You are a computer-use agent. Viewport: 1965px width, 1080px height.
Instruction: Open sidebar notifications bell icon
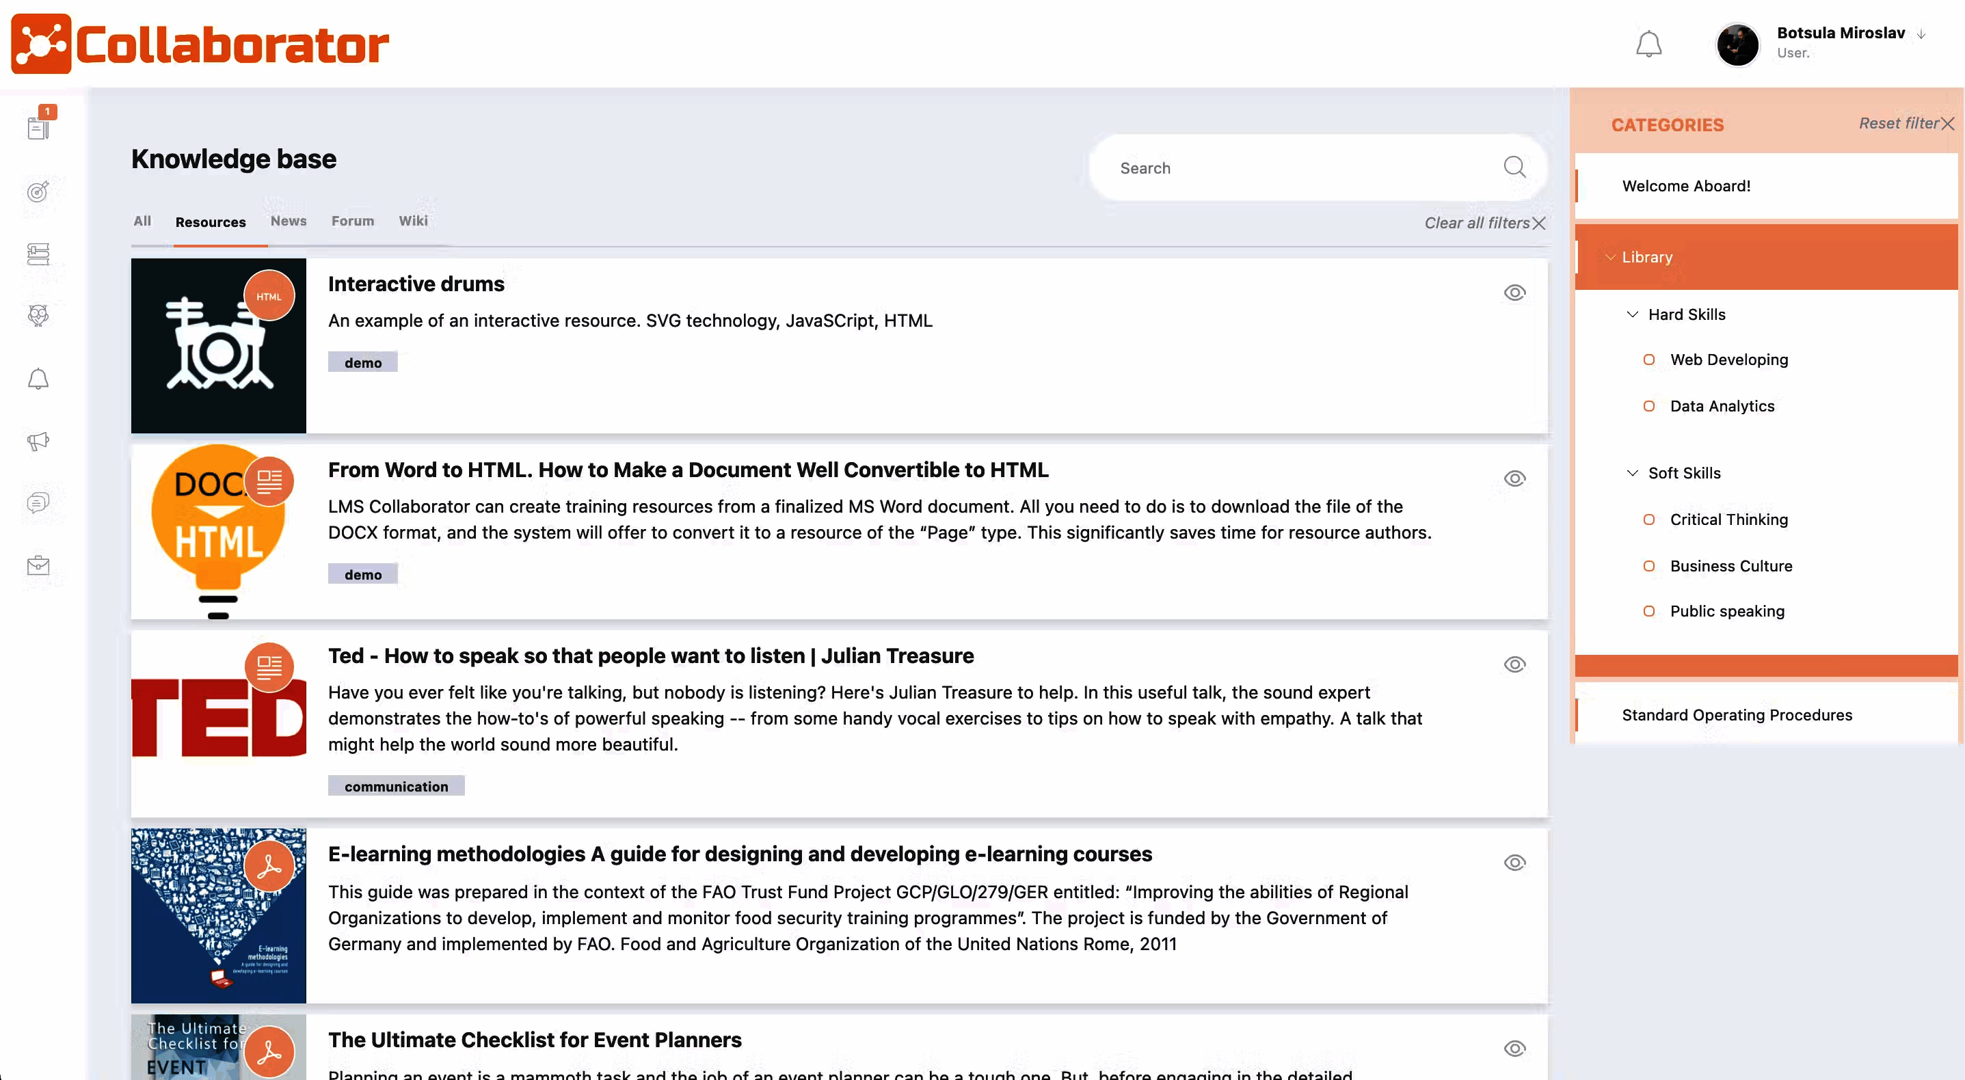38,379
